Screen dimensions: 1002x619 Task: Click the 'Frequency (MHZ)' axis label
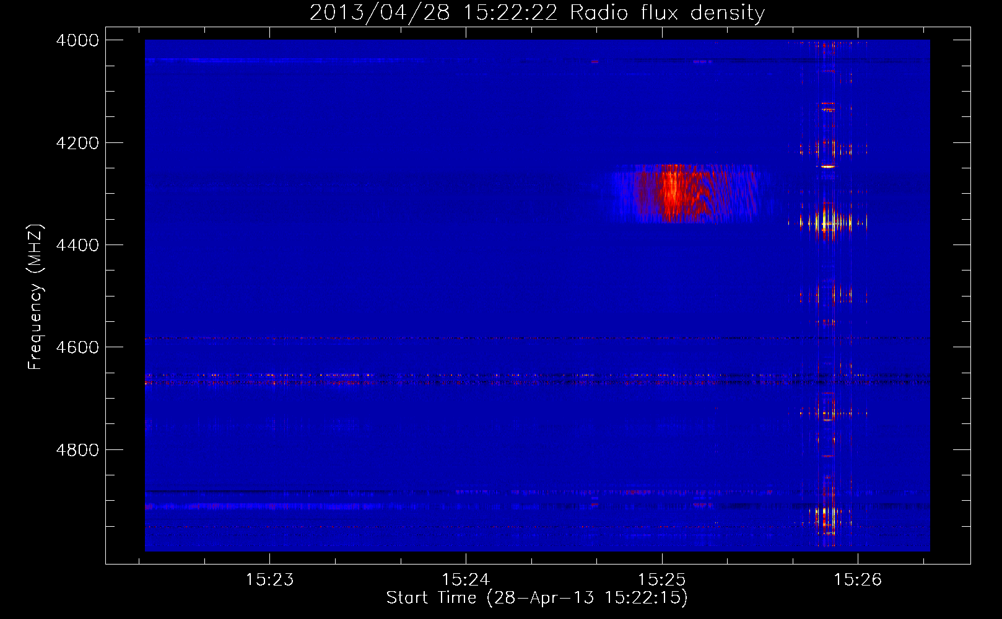pos(35,297)
